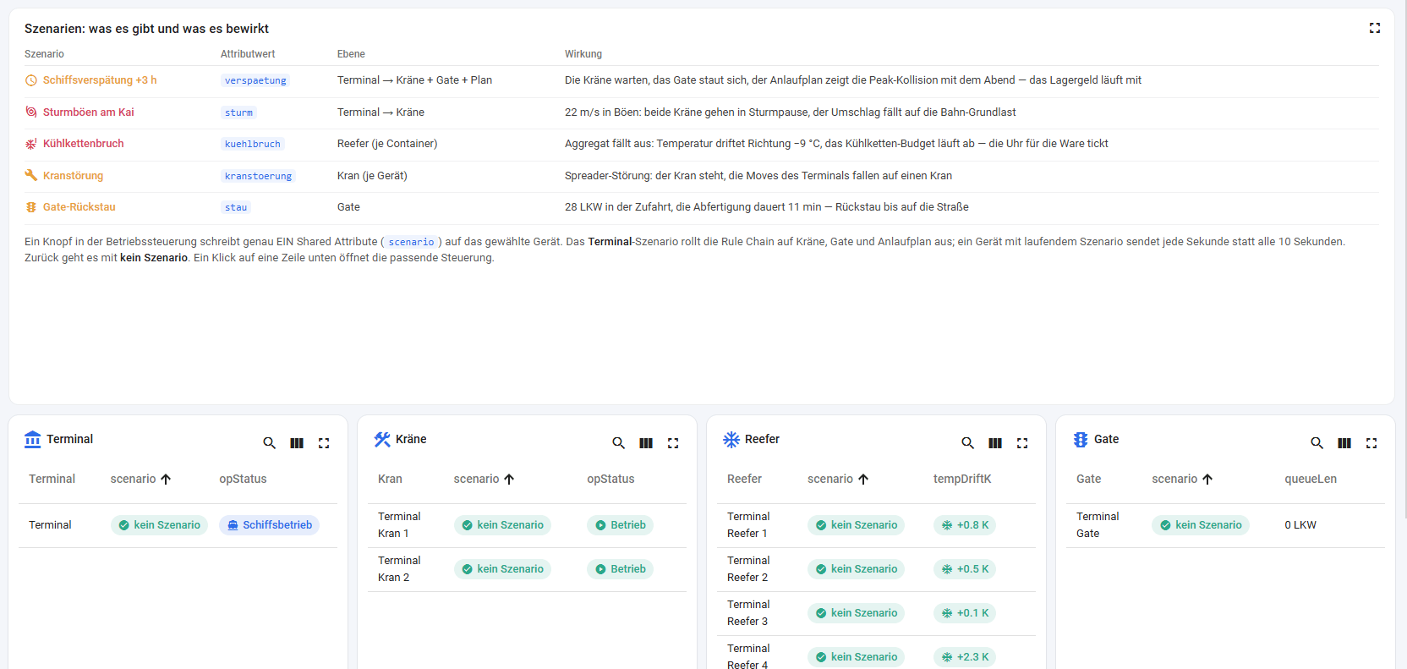
Task: Click Betrieb status badge for Kran 1
Action: click(620, 525)
